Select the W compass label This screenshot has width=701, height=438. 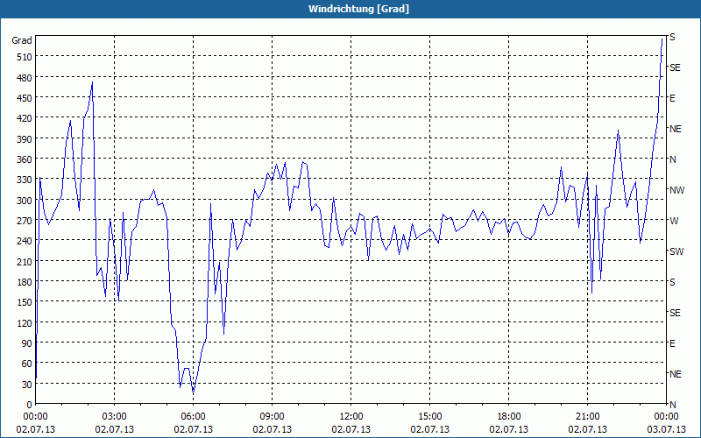[674, 221]
